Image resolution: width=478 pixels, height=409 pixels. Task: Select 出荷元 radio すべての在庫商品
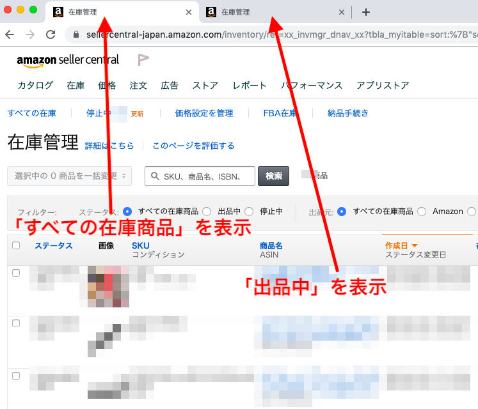342,212
